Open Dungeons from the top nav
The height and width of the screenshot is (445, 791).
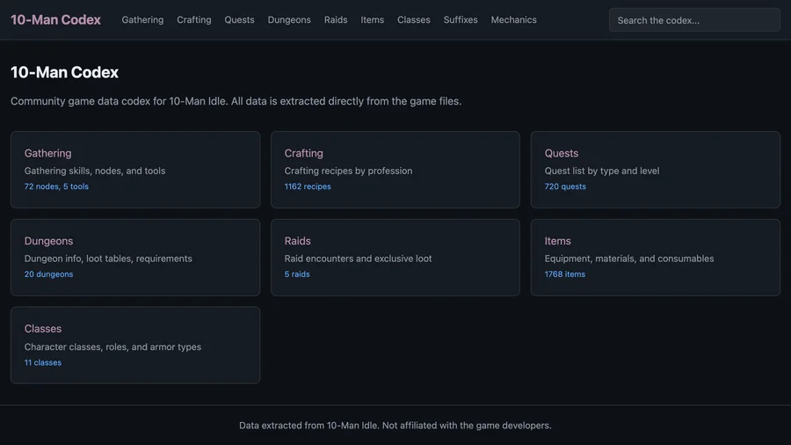[289, 19]
